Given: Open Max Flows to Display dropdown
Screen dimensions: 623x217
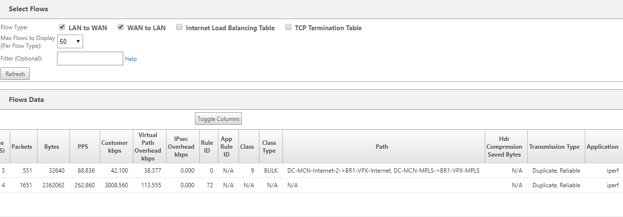Looking at the screenshot, I should 70,41.
